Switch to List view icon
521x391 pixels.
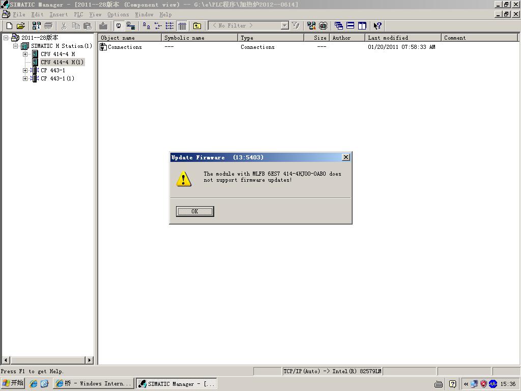(x=169, y=26)
